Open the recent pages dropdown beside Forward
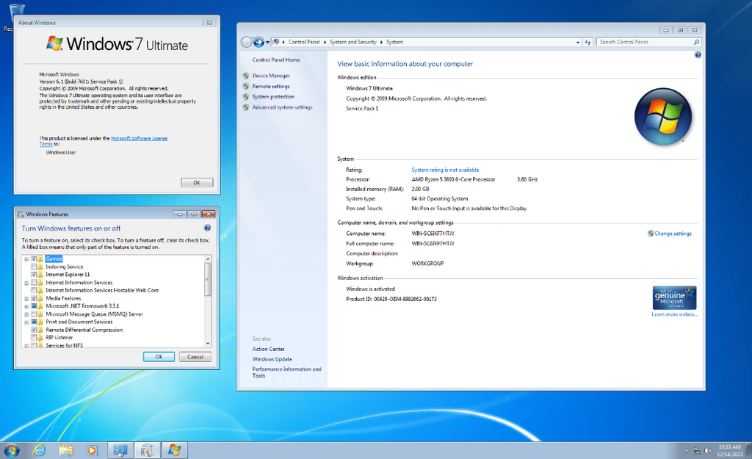Image resolution: width=752 pixels, height=459 pixels. (x=267, y=42)
